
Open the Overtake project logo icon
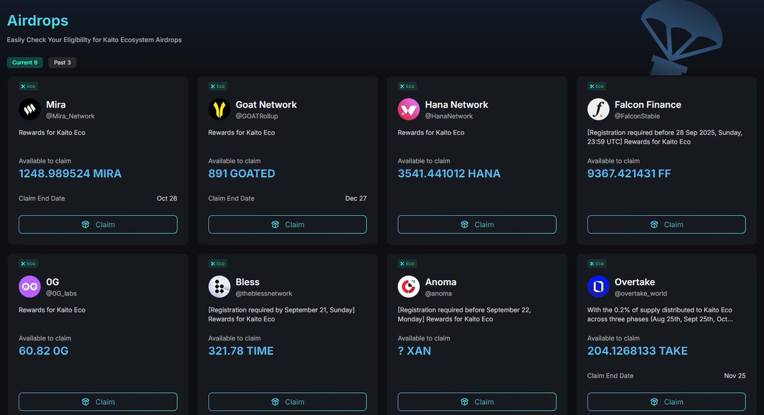click(x=598, y=287)
